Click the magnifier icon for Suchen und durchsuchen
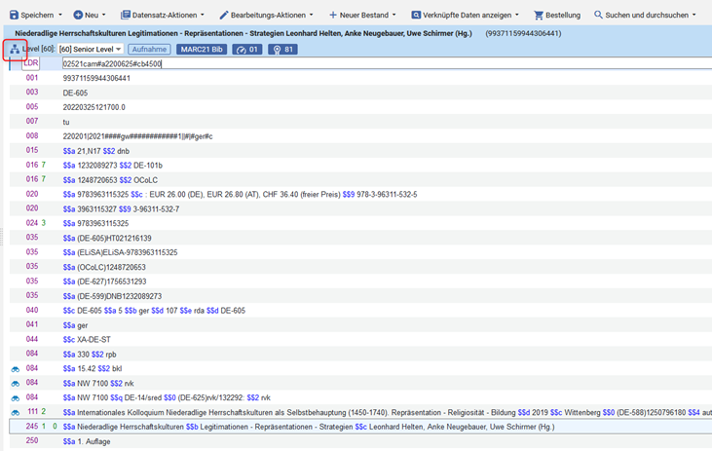Screen dimensions: 712x451 point(599,16)
